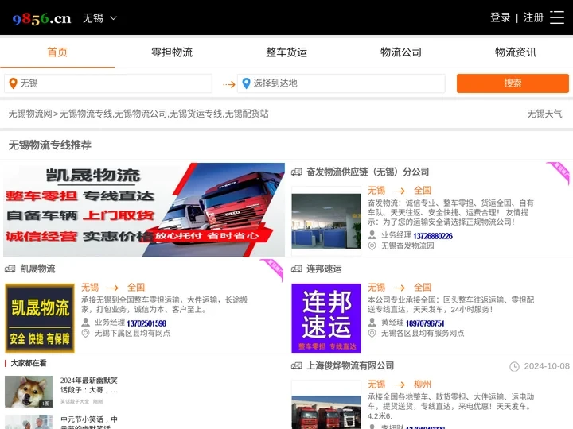Click person icon beside 业务经理 13702501598
The width and height of the screenshot is (573, 429).
(85, 322)
